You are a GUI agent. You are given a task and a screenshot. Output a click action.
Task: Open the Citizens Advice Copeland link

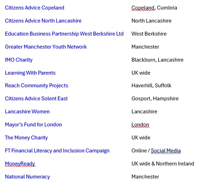pyautogui.click(x=34, y=8)
